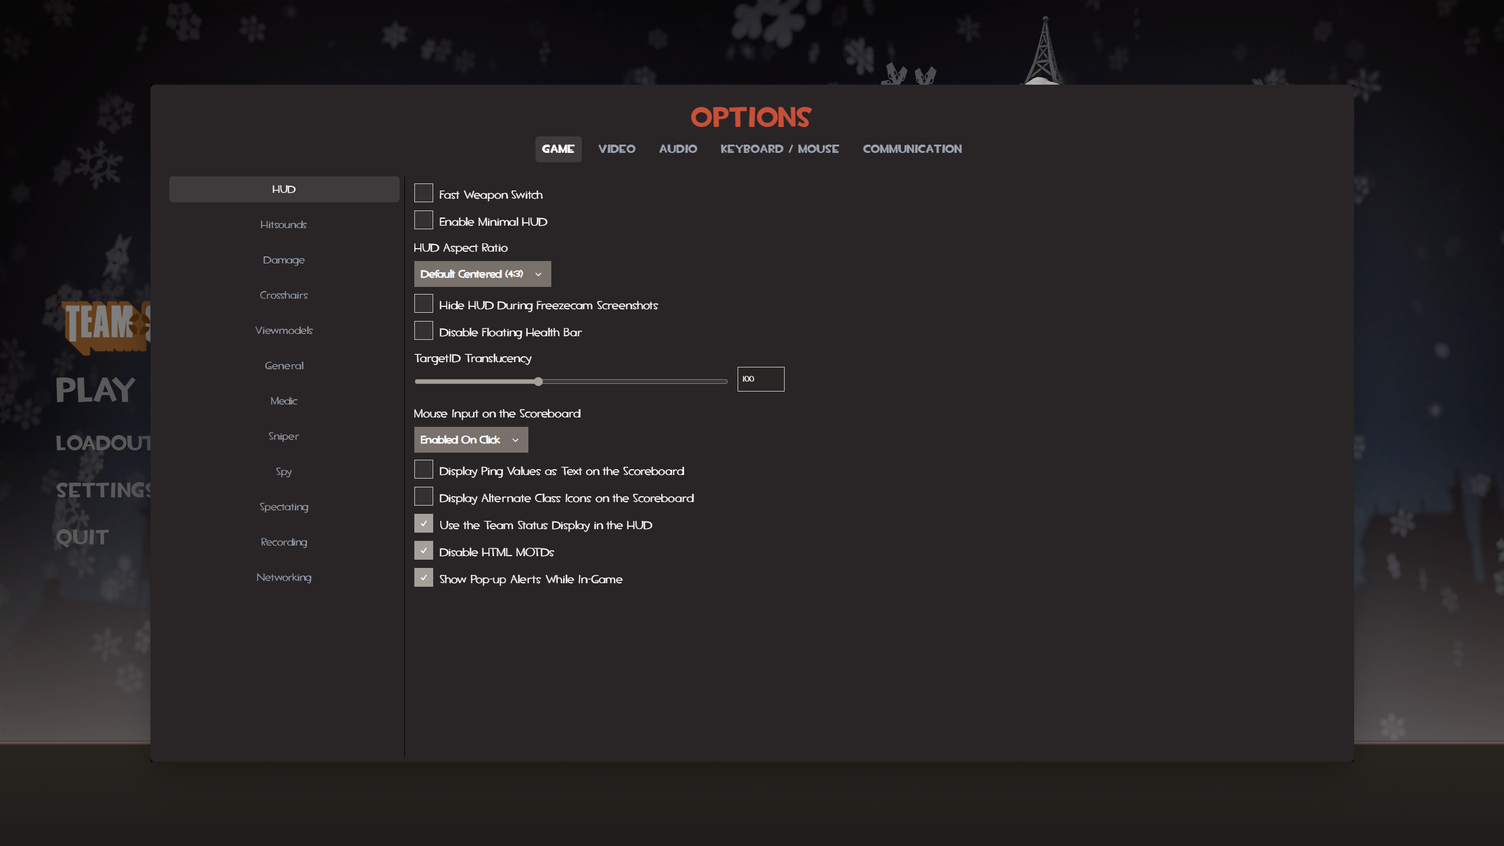Image resolution: width=1504 pixels, height=846 pixels.
Task: Check Hide HUD During Freezecam Screenshots
Action: point(423,303)
